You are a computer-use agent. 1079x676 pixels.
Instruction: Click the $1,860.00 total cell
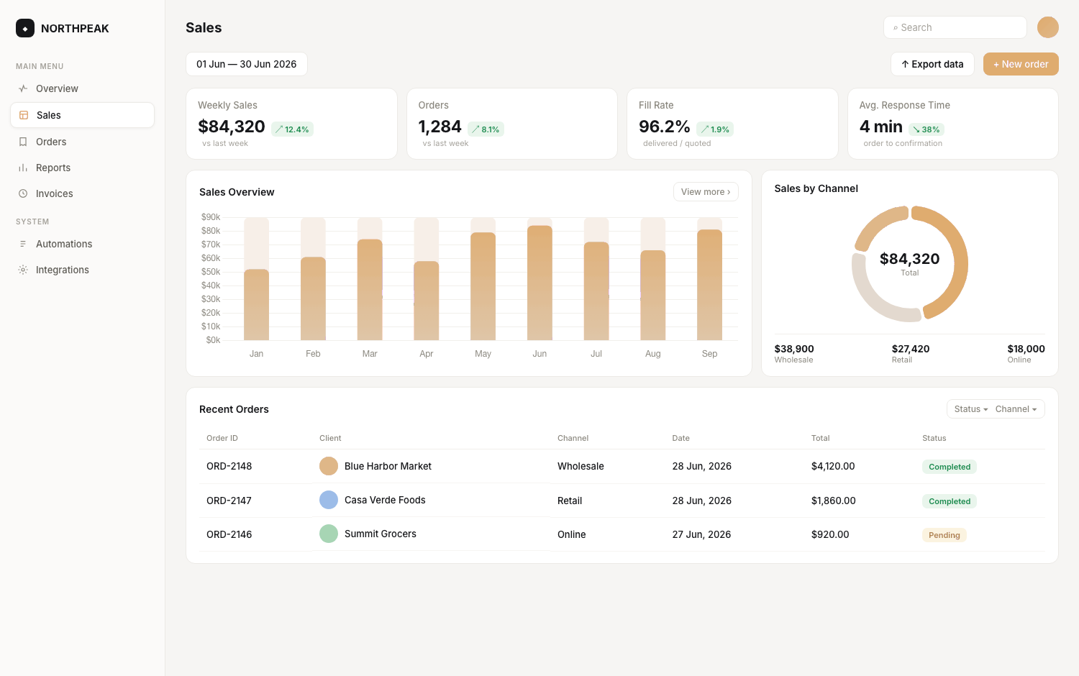pos(834,501)
